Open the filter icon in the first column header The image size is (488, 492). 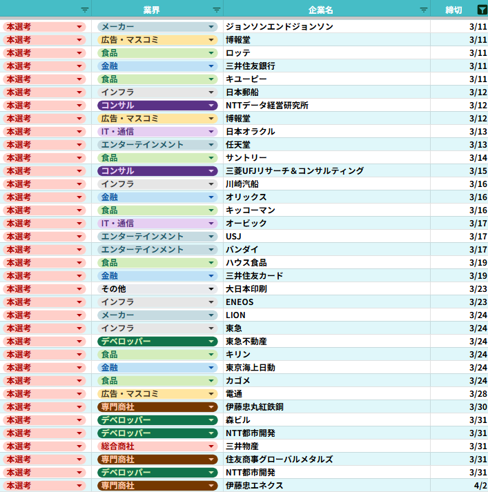(84, 10)
